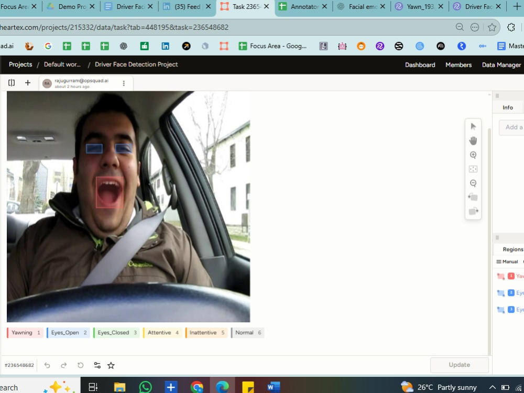Activate the hand Pan tool
The width and height of the screenshot is (524, 393).
coord(473,140)
